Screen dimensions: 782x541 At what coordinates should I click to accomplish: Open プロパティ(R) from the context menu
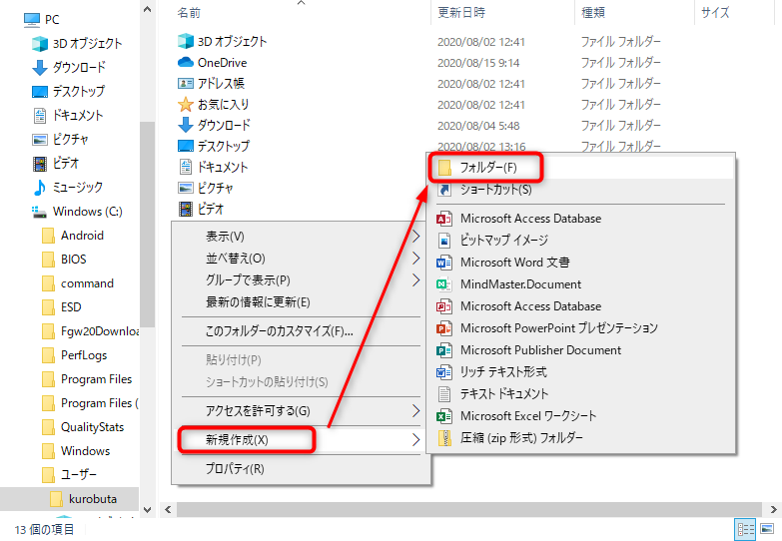coord(301,469)
